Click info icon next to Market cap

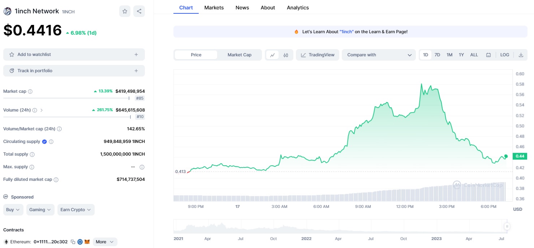[30, 91]
